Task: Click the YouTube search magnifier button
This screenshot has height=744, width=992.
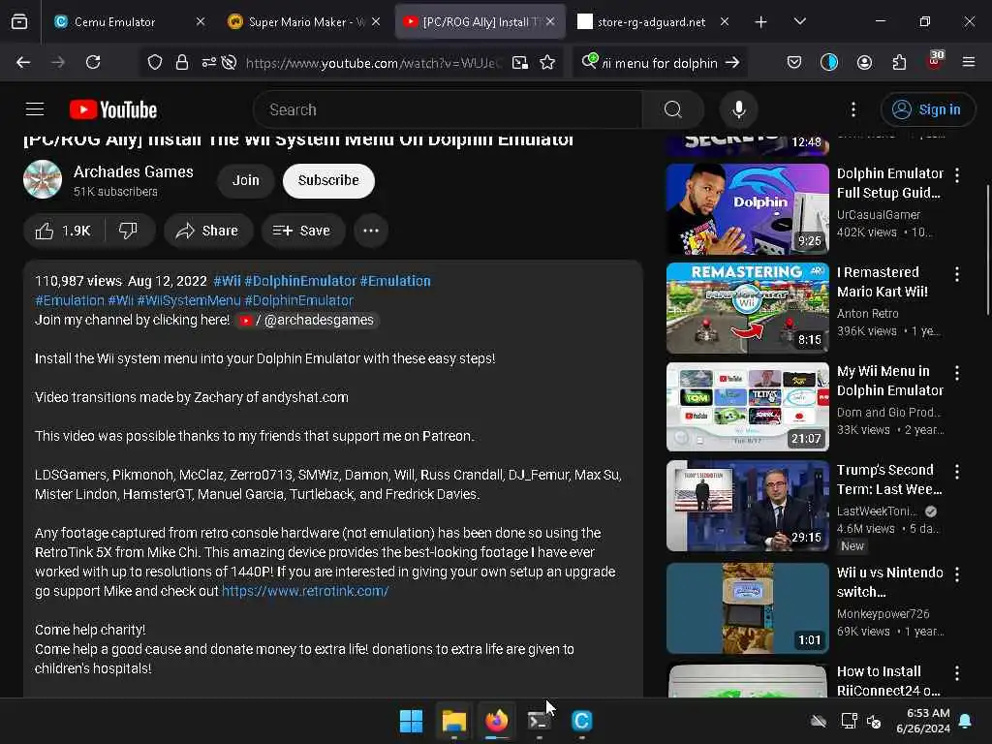Action: (673, 109)
